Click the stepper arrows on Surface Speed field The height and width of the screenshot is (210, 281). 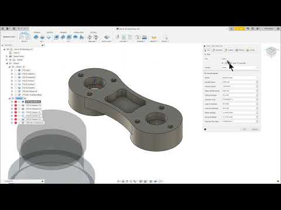pos(257,86)
